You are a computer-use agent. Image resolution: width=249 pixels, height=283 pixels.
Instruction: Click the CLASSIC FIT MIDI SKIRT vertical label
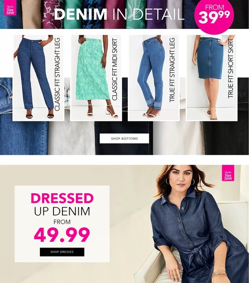coord(115,69)
